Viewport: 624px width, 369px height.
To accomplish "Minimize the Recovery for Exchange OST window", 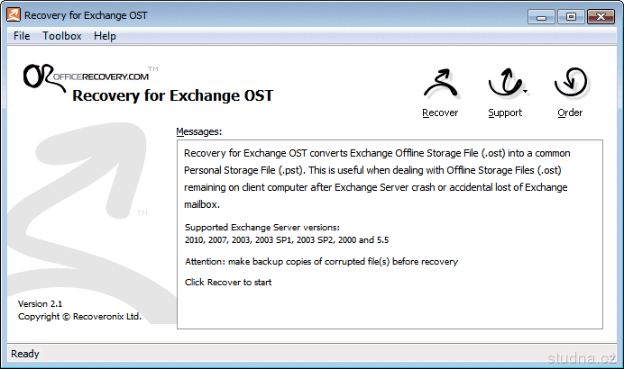I will 541,17.
